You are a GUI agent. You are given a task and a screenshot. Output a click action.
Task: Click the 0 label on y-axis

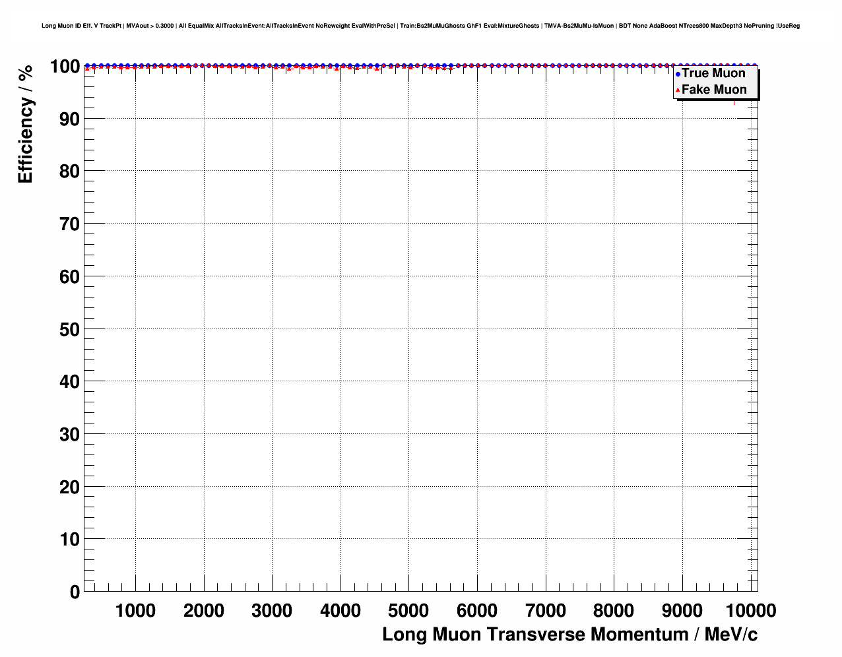pyautogui.click(x=74, y=592)
